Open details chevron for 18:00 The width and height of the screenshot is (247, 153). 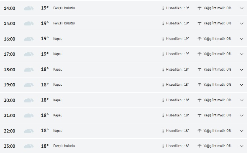(241, 70)
